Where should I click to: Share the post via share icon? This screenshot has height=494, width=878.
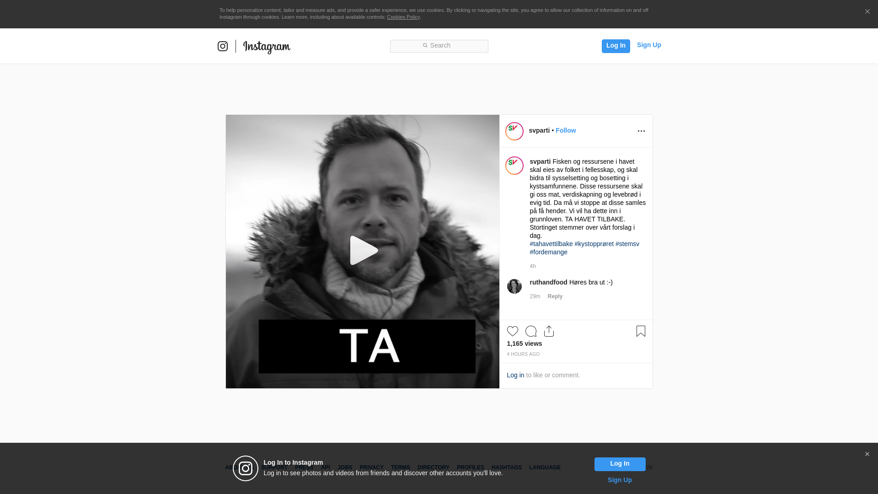click(549, 331)
